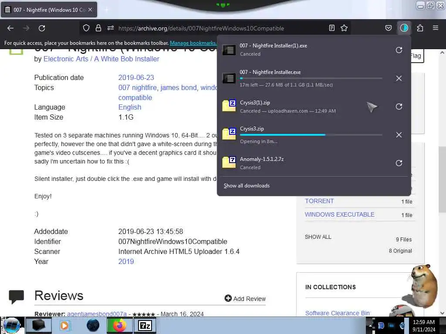The image size is (446, 334).
Task: Open site permissions icon in address bar
Action: tap(111, 28)
